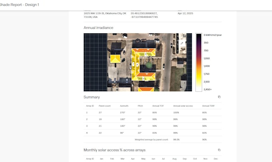Click the 'Pitch' column header
The width and height of the screenshot is (272, 162).
tap(140, 106)
